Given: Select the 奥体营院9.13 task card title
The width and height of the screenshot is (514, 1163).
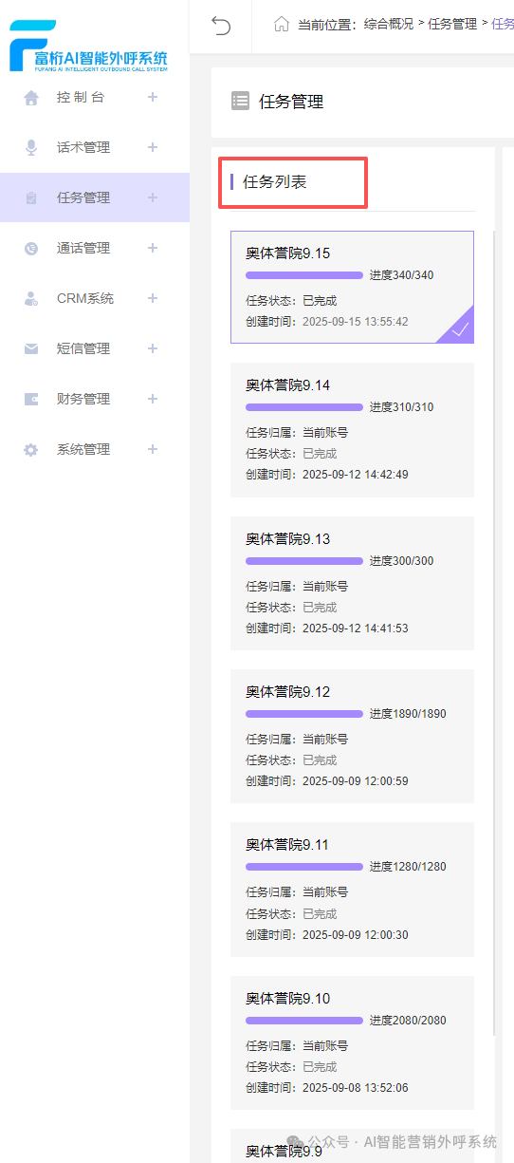Looking at the screenshot, I should [288, 539].
